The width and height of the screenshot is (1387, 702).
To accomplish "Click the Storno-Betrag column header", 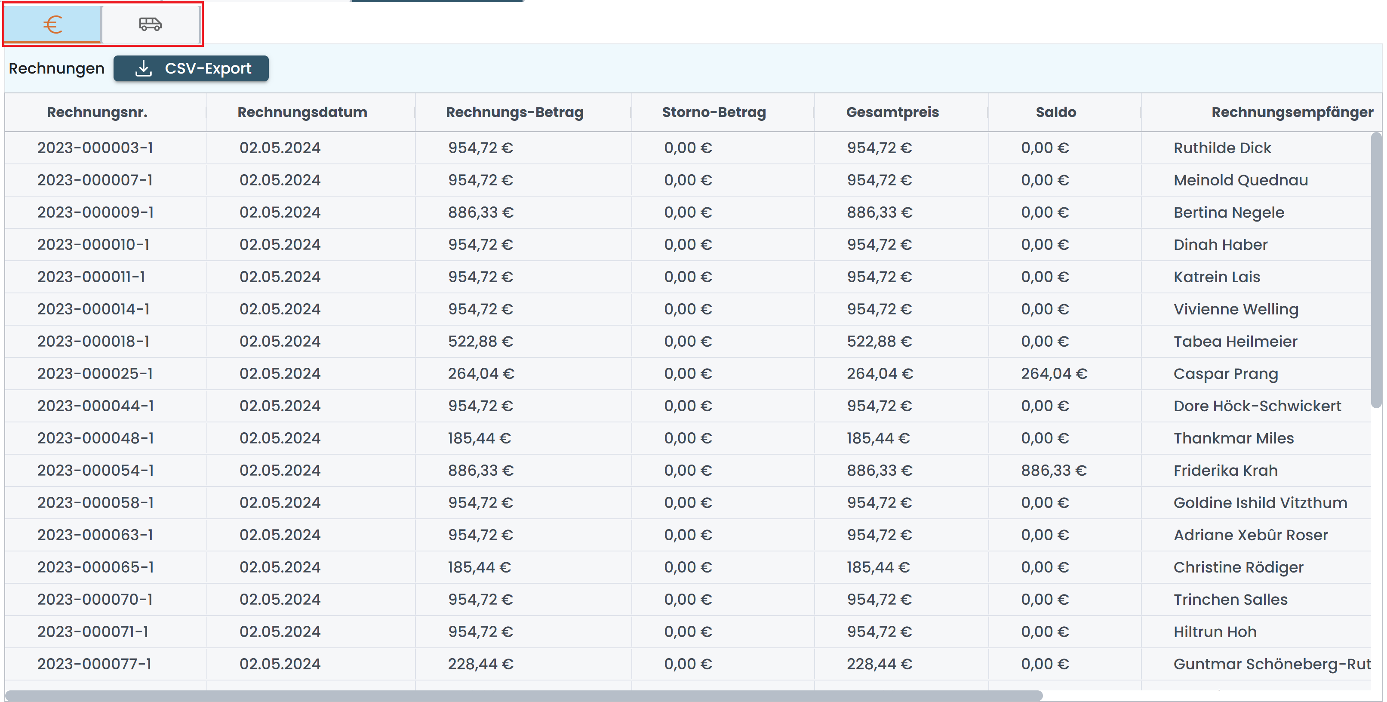I will (x=713, y=112).
